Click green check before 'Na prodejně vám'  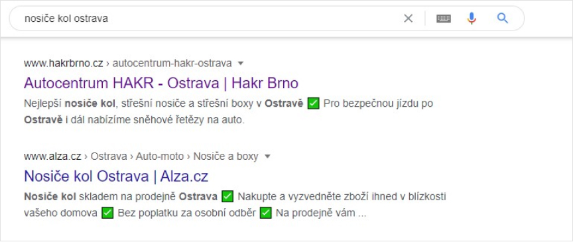[266, 213]
